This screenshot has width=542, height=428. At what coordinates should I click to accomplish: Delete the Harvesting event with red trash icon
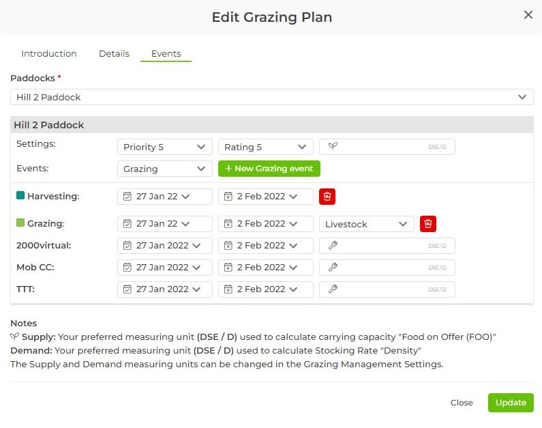tap(327, 197)
